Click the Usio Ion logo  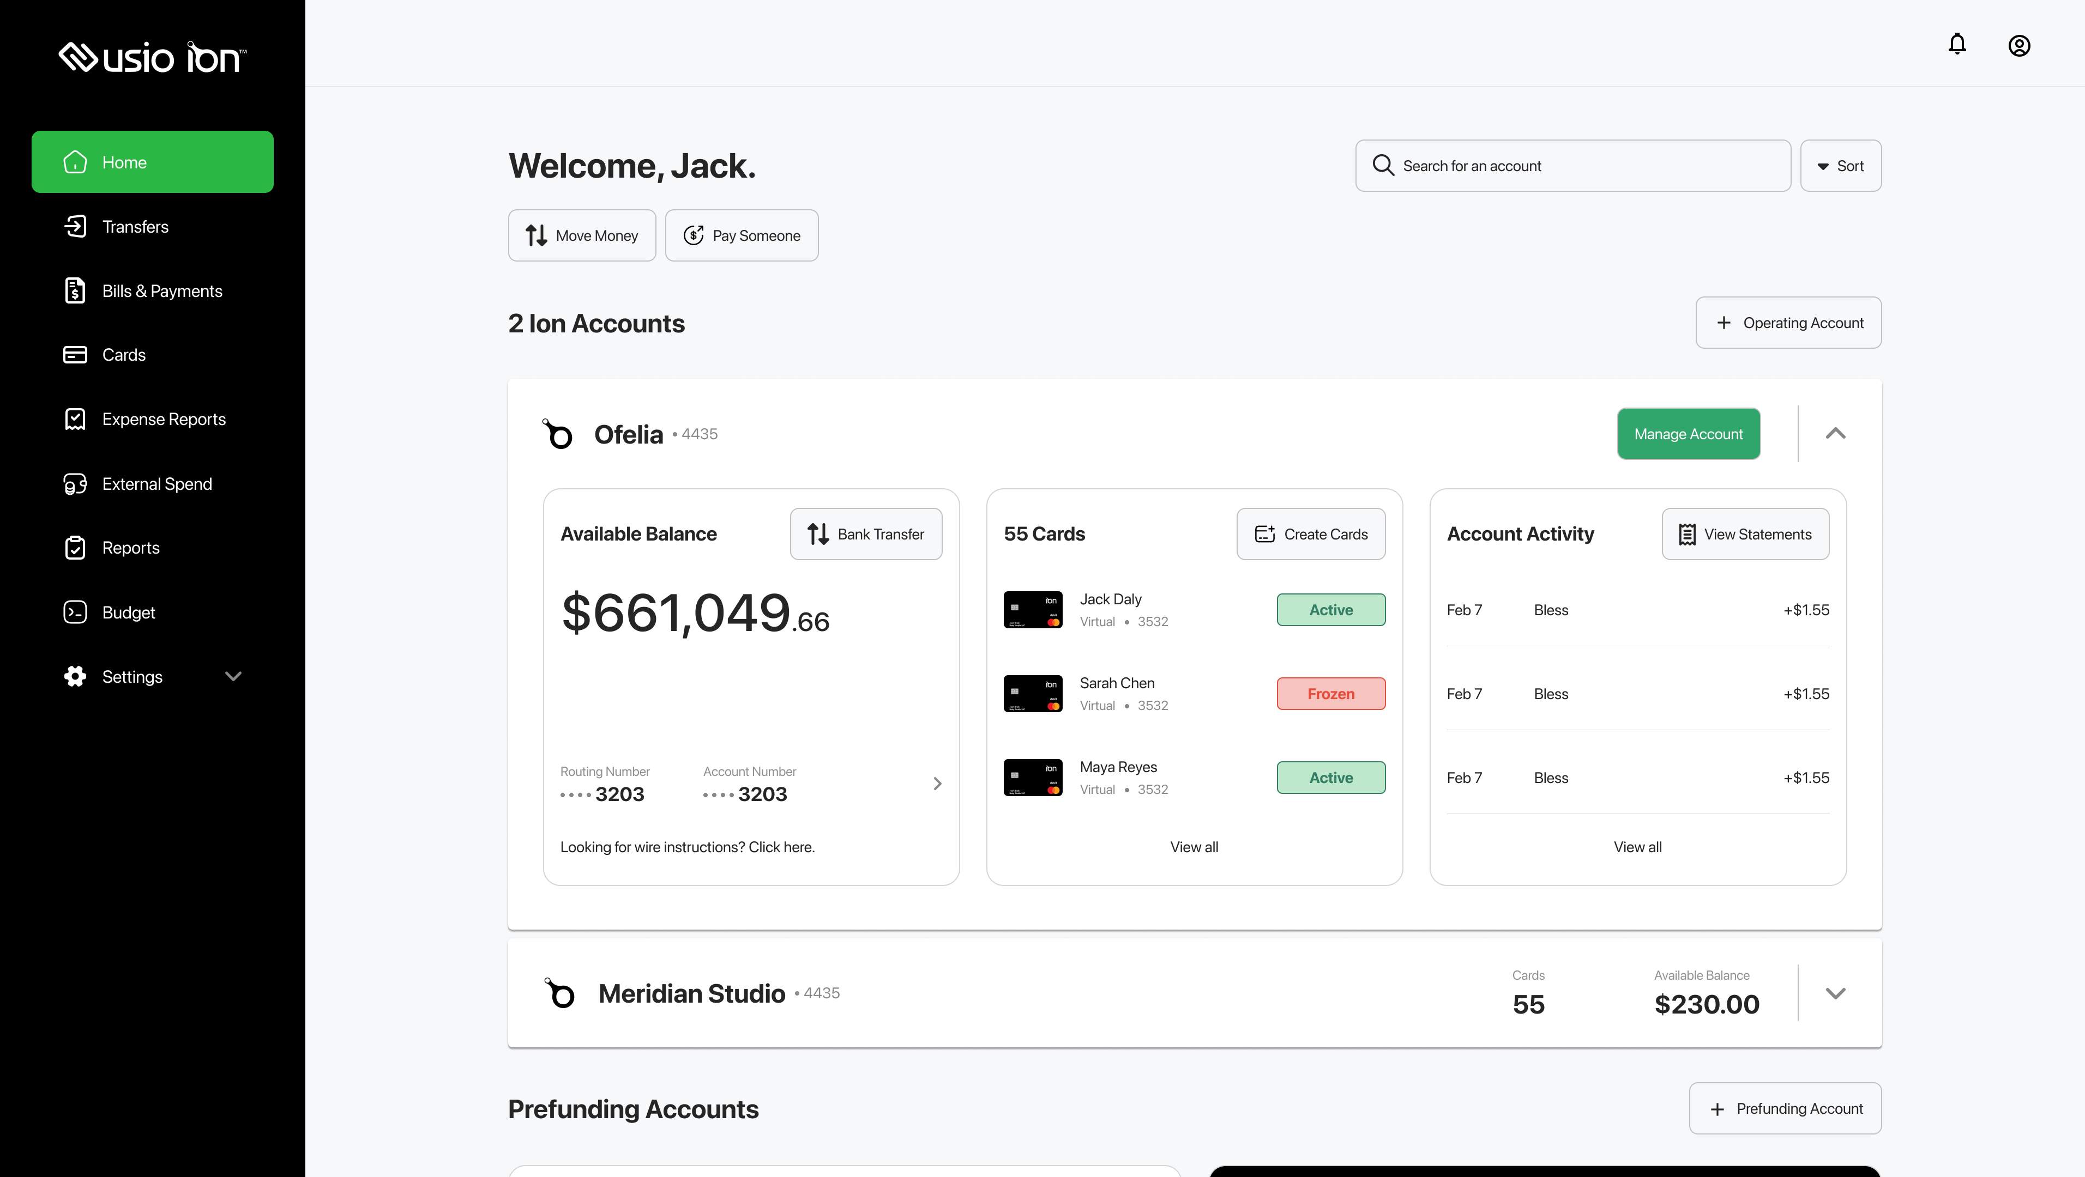[152, 57]
